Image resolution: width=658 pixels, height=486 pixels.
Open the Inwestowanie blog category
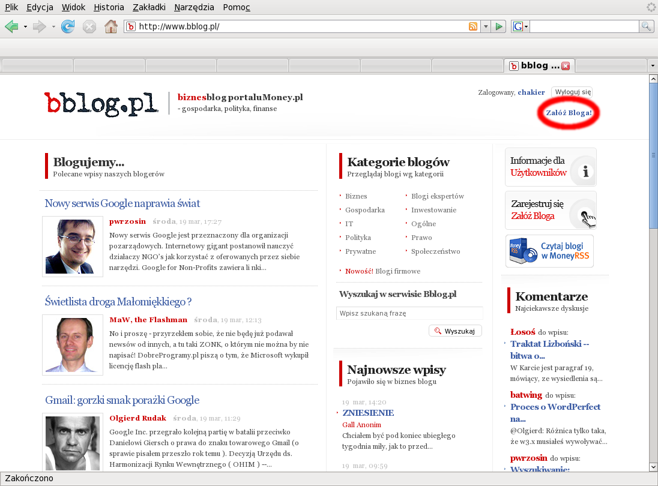point(433,210)
